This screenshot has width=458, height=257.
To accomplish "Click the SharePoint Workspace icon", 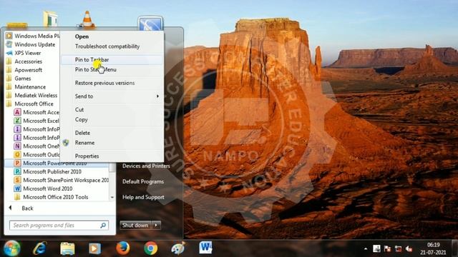I will [17, 180].
